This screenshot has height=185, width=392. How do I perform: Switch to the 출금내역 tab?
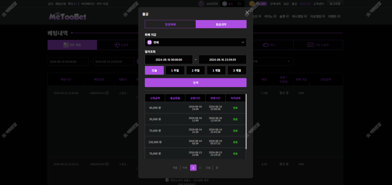tap(221, 24)
